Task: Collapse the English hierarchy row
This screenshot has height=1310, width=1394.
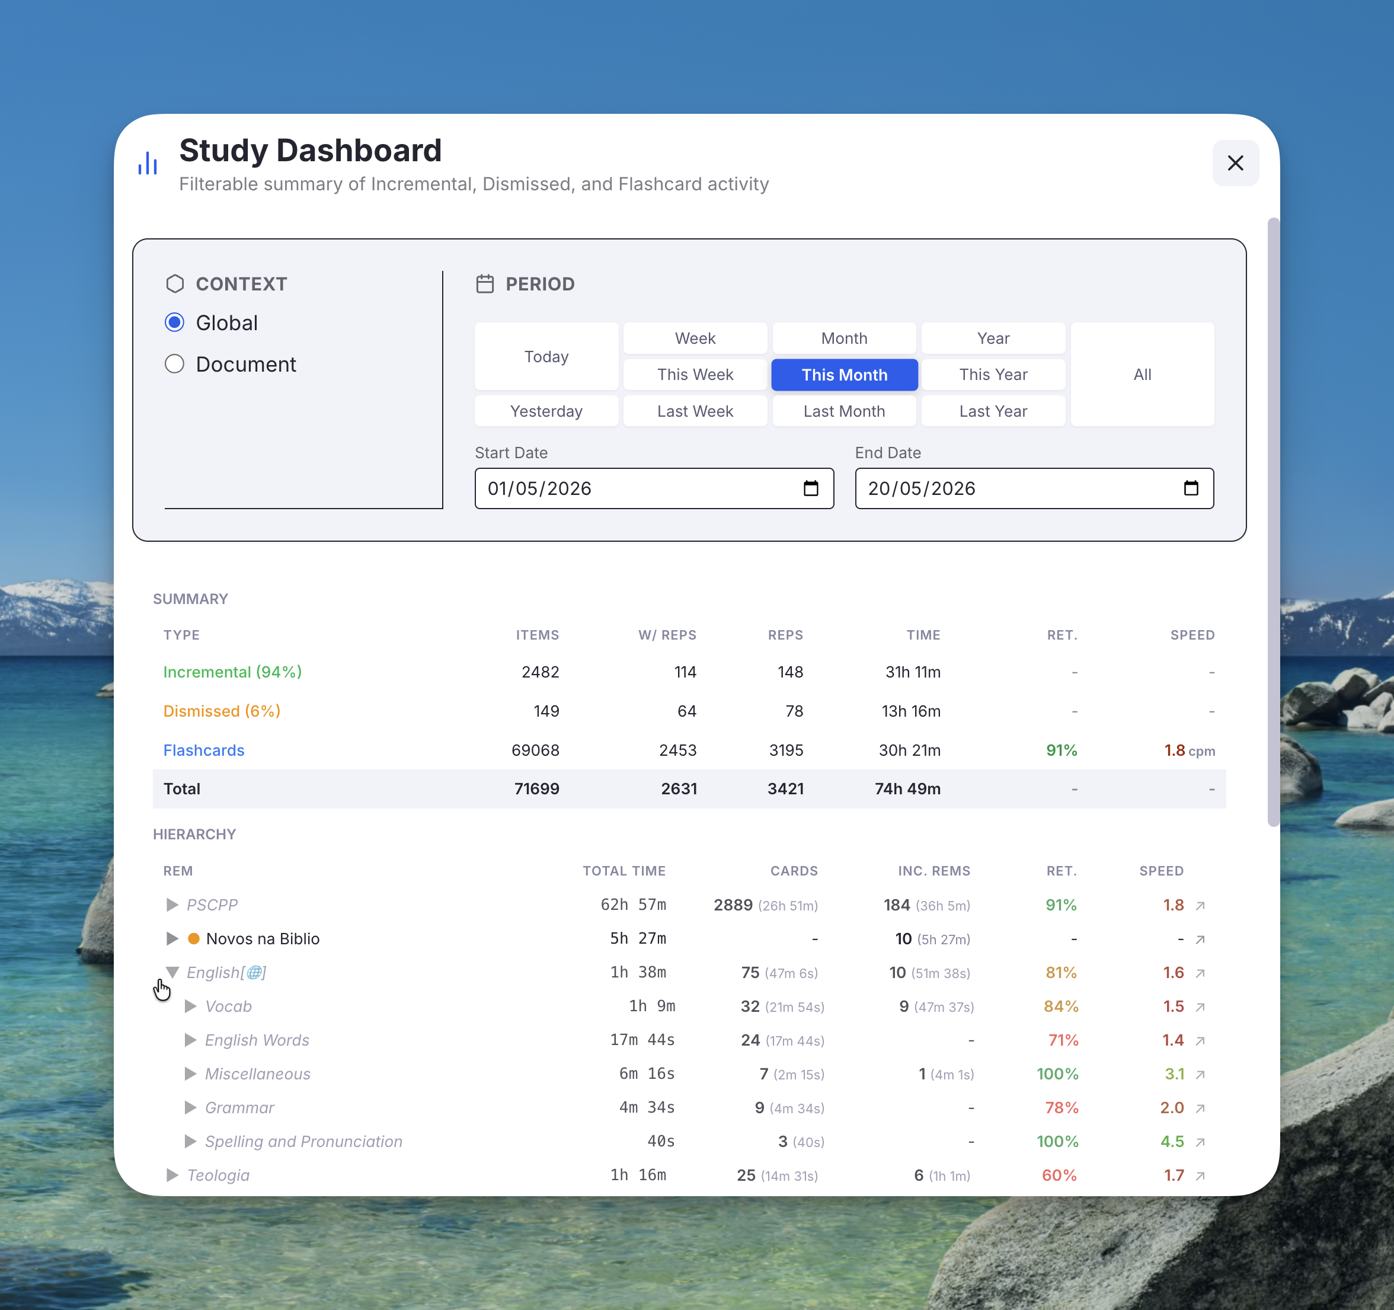Action: pyautogui.click(x=172, y=972)
